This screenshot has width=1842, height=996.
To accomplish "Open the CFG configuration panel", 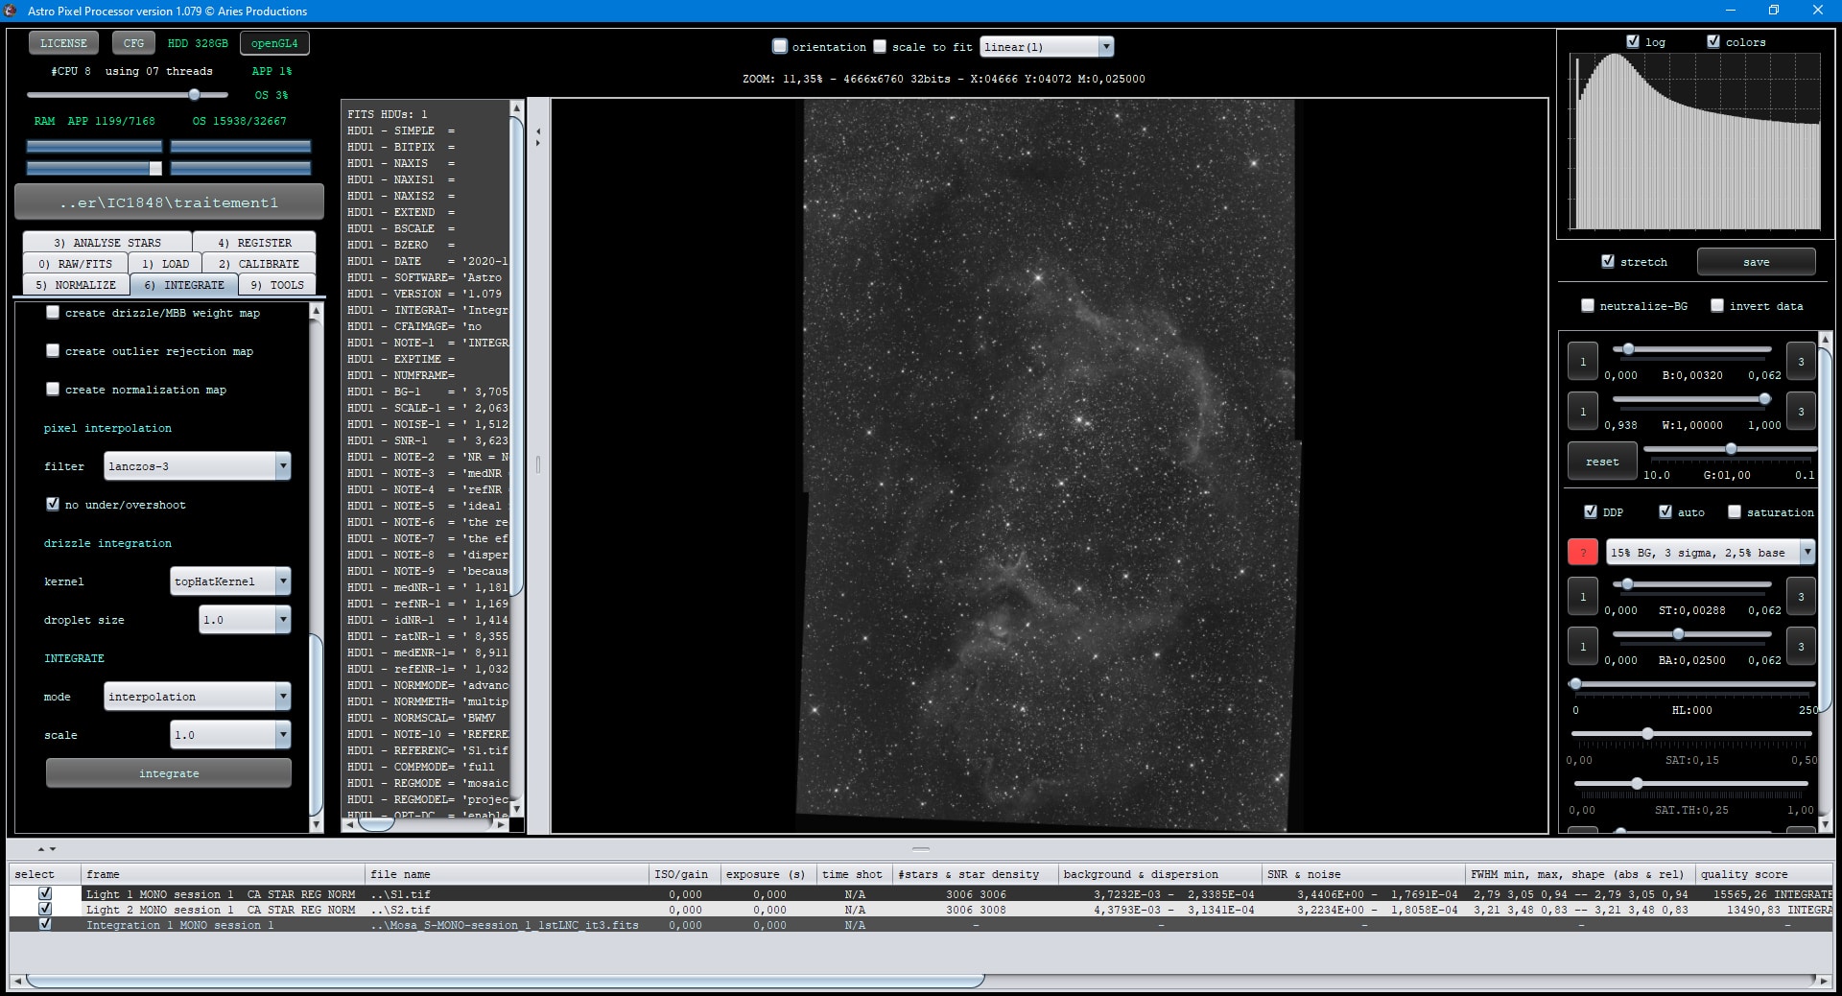I will point(133,42).
